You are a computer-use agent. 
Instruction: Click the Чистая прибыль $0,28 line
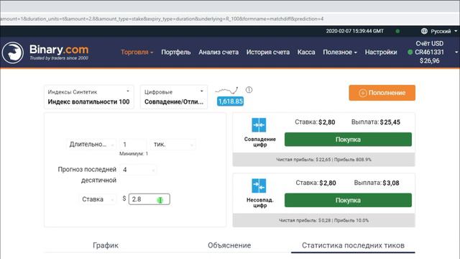pos(323,220)
